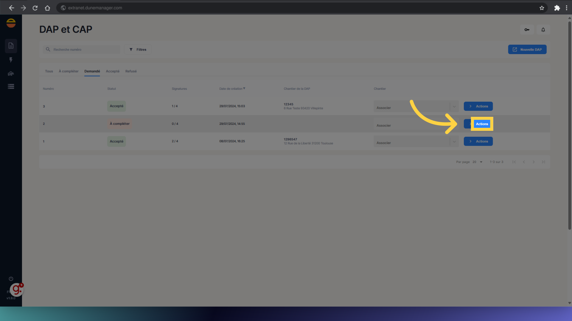572x321 pixels.
Task: Click the documents icon in the sidebar
Action: [x=11, y=46]
